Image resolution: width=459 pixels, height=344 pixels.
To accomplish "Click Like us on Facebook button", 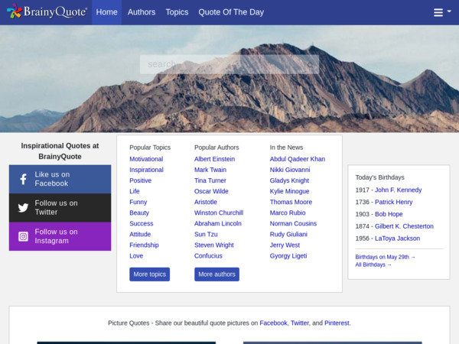I will tap(60, 179).
